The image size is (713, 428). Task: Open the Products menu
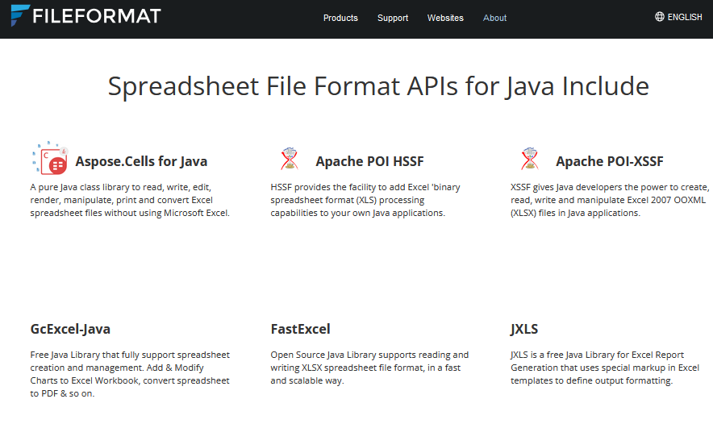(x=340, y=19)
